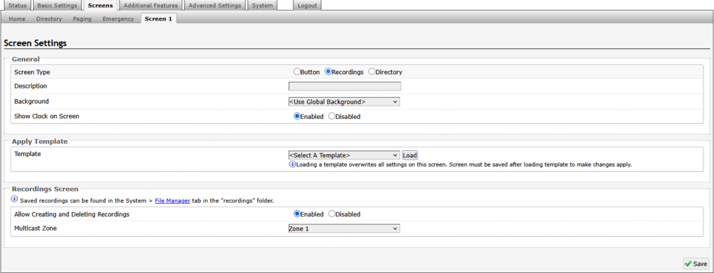Open the Paging sub-tab
The width and height of the screenshot is (714, 273).
(x=82, y=19)
